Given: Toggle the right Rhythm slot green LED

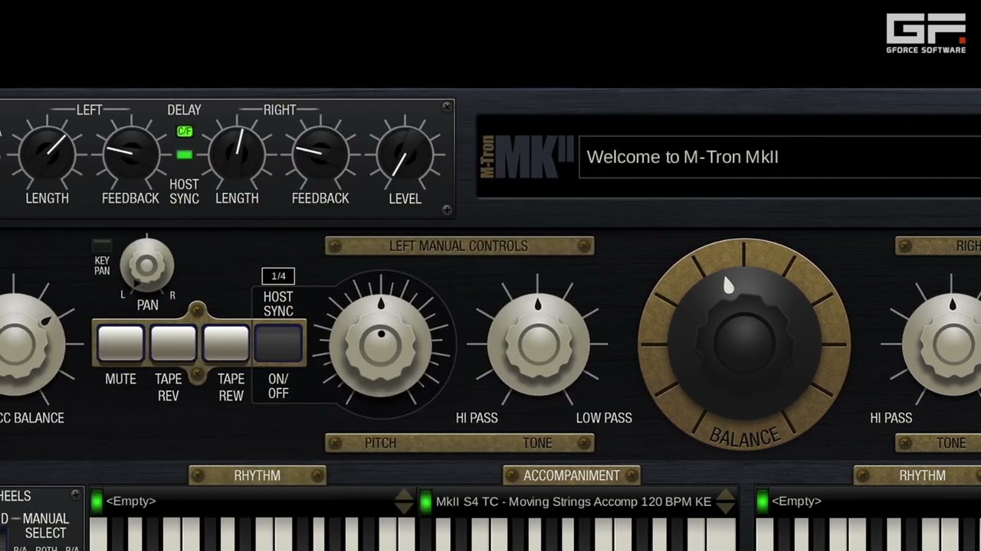Looking at the screenshot, I should [762, 501].
